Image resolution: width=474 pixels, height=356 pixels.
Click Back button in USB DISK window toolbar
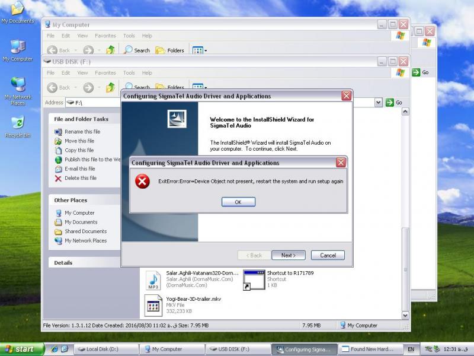coord(59,87)
